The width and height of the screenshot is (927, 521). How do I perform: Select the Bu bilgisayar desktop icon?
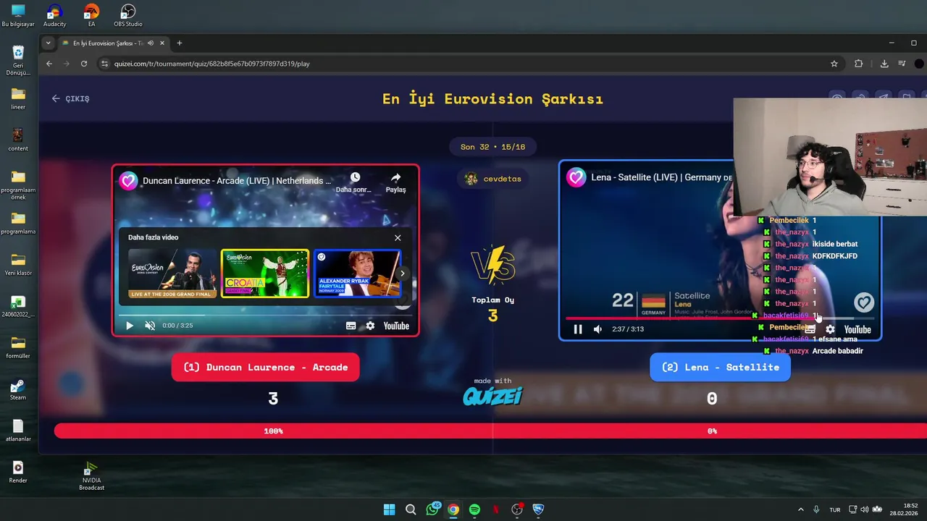pos(18,15)
